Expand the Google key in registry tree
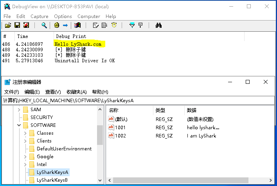277x186 pixels. [x=25, y=157]
